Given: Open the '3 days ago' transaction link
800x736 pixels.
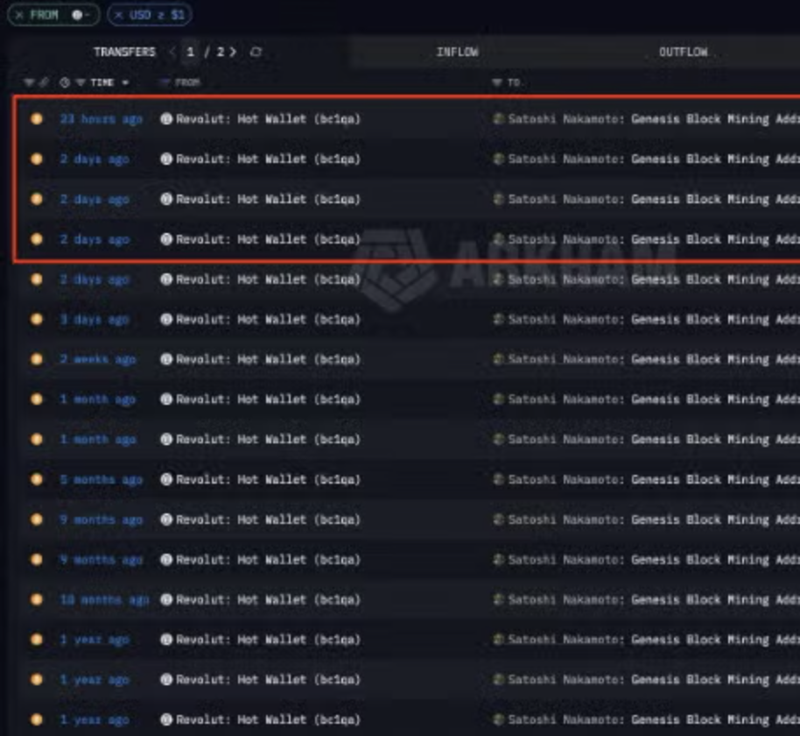Looking at the screenshot, I should pos(95,320).
